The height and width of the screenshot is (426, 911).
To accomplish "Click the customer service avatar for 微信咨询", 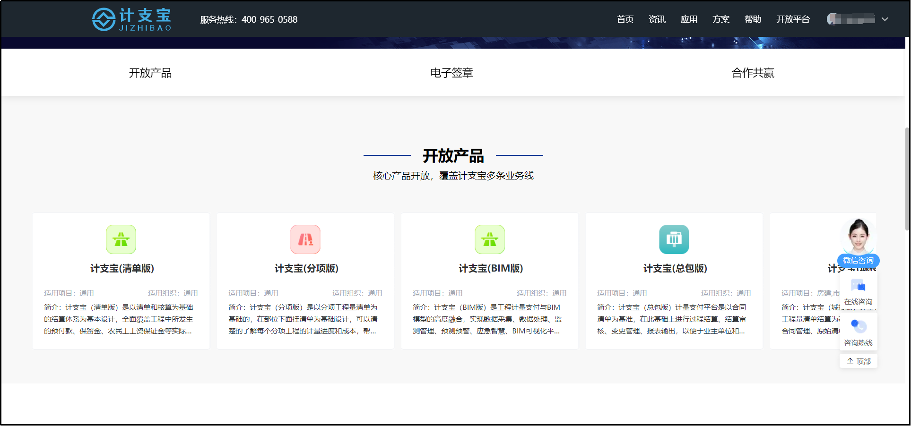I will (859, 236).
